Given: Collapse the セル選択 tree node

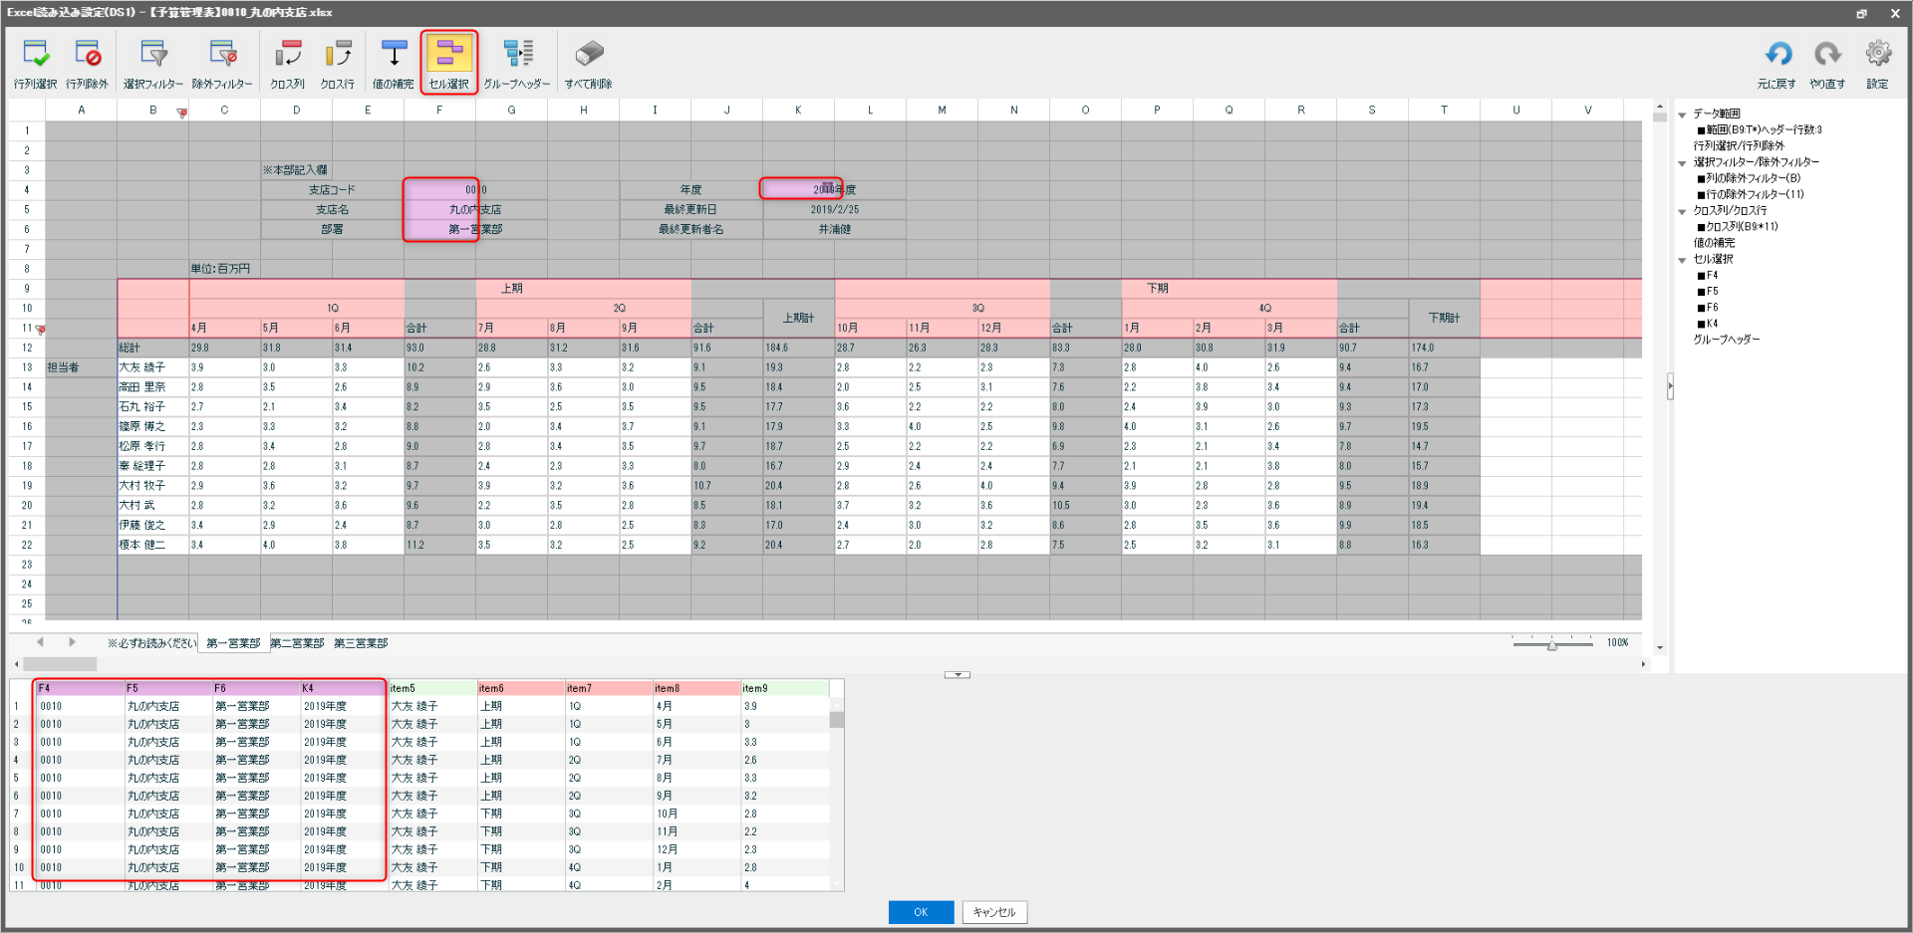Looking at the screenshot, I should tap(1682, 260).
